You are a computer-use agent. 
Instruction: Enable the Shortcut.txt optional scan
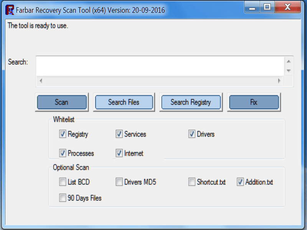pyautogui.click(x=191, y=182)
